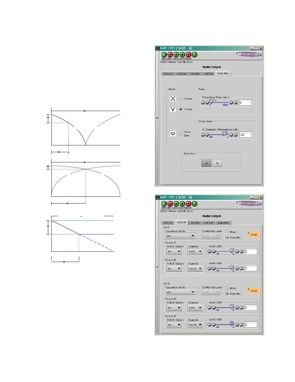Uncheck the CH 3 Auto-Mix checkbox
The width and height of the screenshot is (295, 382).
coord(227,238)
